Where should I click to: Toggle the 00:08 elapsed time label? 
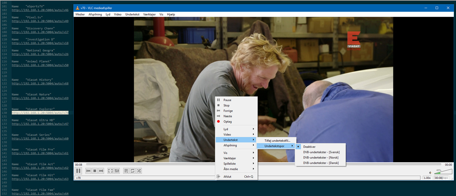78,165
